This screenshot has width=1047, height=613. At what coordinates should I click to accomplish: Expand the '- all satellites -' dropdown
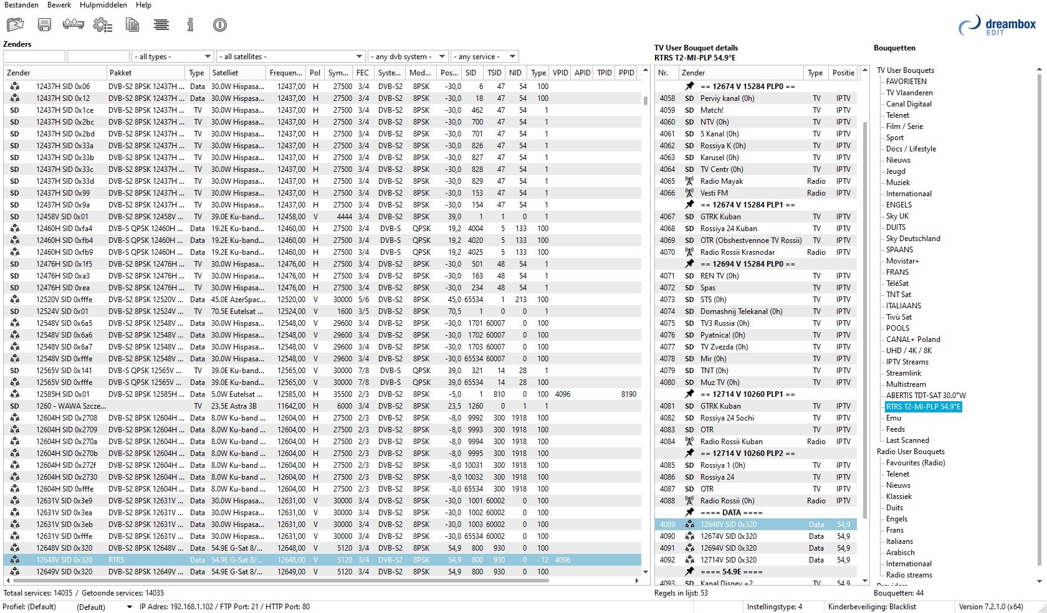coord(290,57)
